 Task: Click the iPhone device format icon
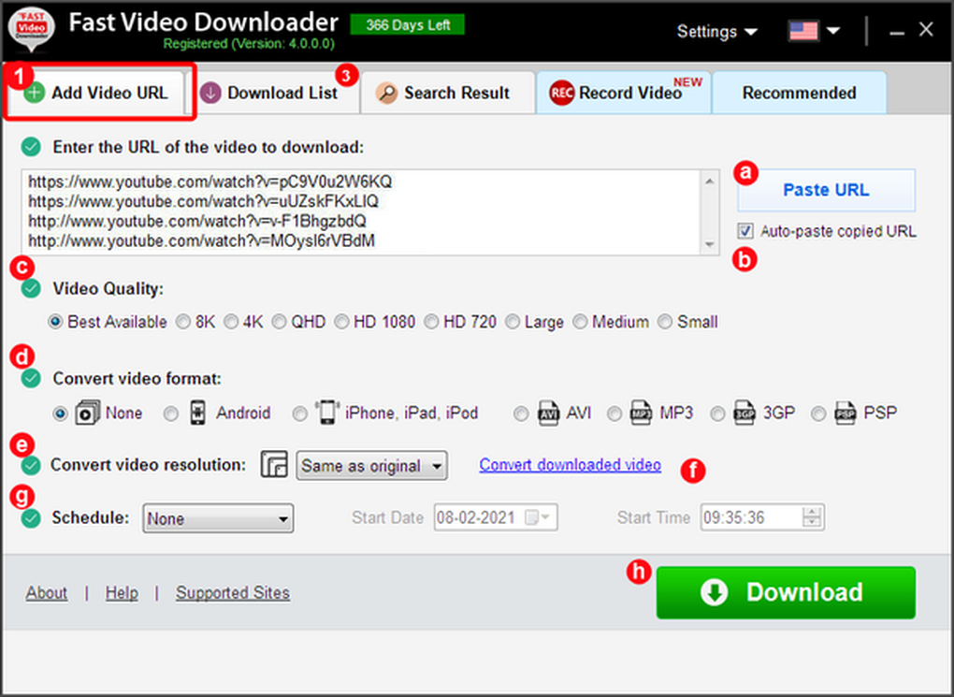coord(326,413)
